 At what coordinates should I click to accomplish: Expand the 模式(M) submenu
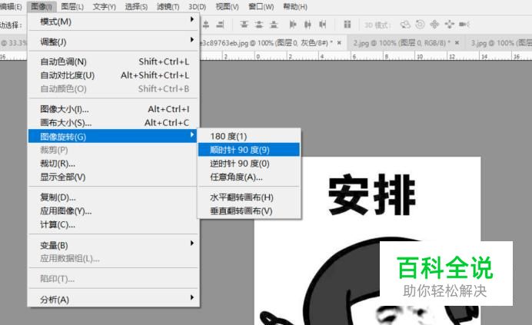[113, 22]
